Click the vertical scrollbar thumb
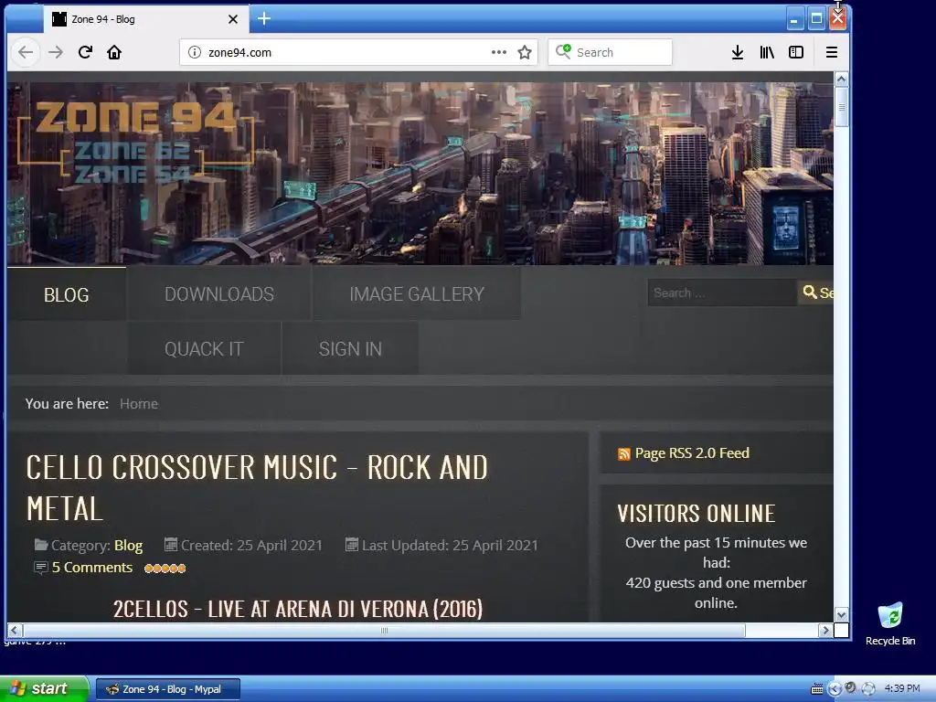 pyautogui.click(x=841, y=108)
